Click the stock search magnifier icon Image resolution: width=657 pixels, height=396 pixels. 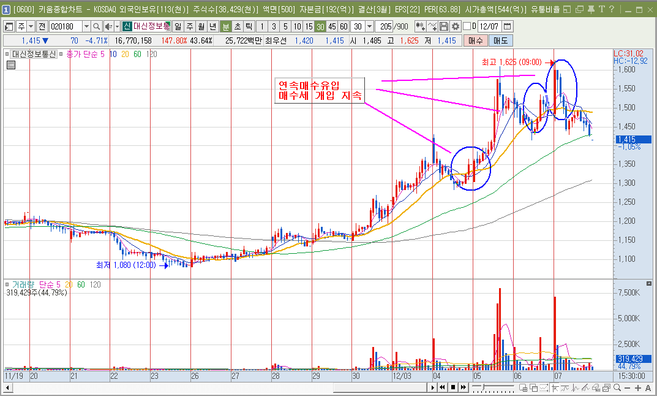tap(96, 26)
